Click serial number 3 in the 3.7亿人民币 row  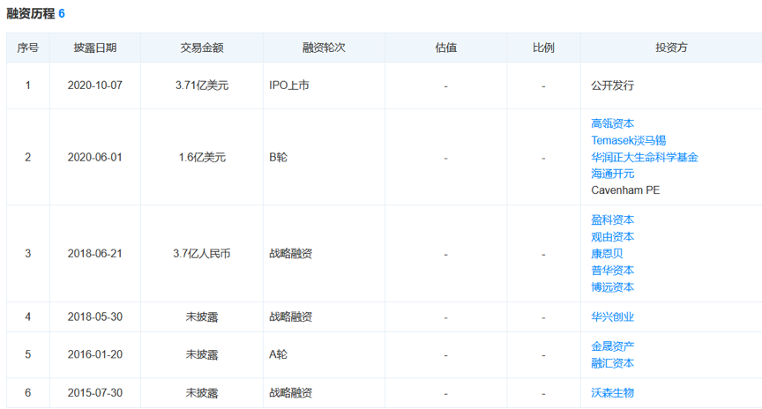27,254
